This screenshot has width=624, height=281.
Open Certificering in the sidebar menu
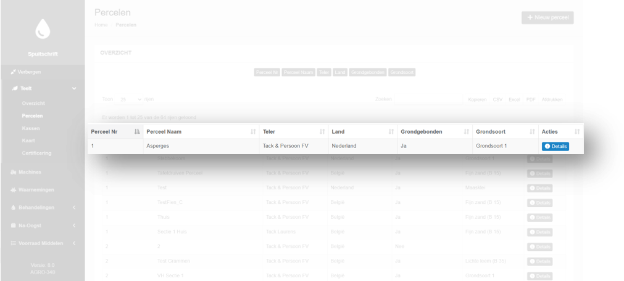[x=36, y=153]
